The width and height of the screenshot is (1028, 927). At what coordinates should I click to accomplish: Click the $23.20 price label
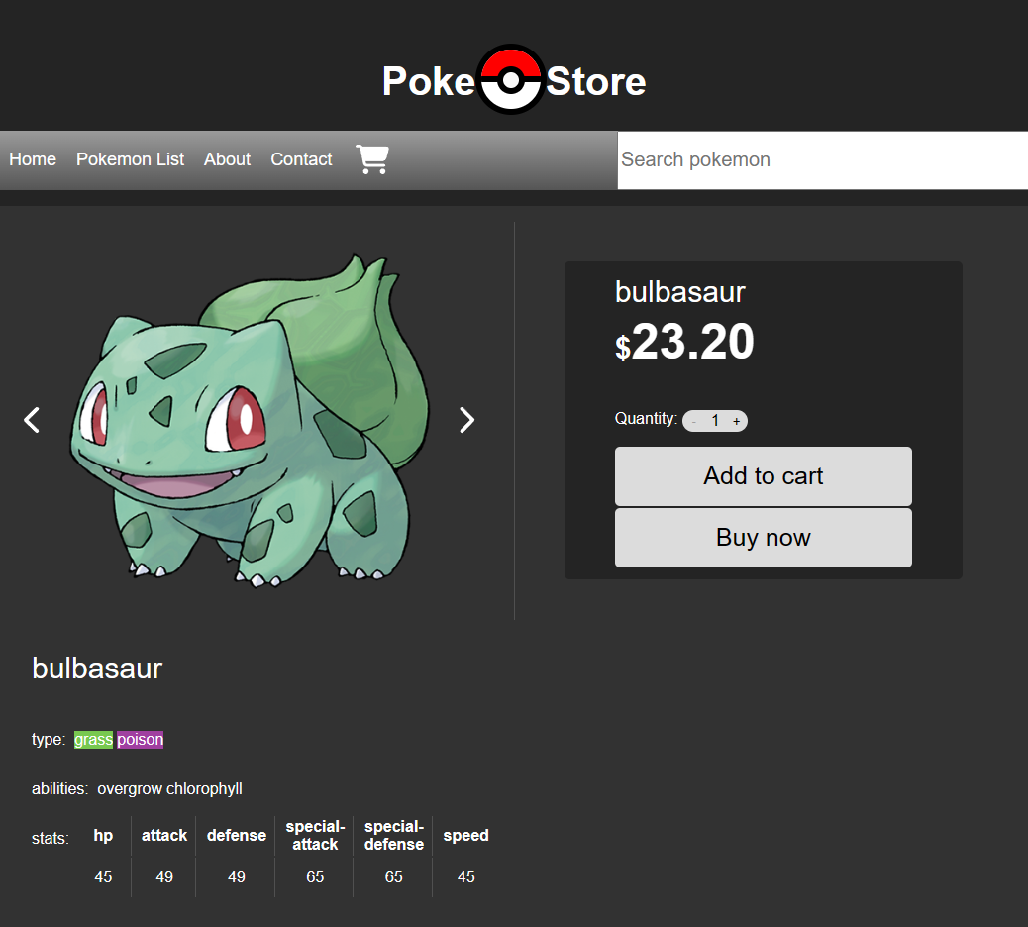pos(683,342)
